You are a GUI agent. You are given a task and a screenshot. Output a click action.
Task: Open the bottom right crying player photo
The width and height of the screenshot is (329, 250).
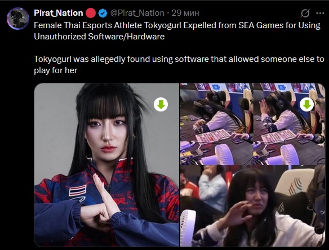pyautogui.click(x=252, y=206)
